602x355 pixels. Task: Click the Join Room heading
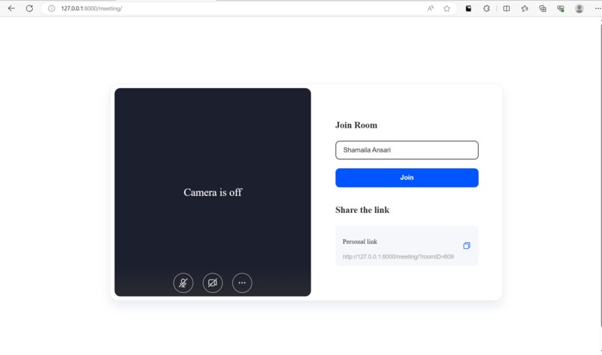tap(356, 126)
